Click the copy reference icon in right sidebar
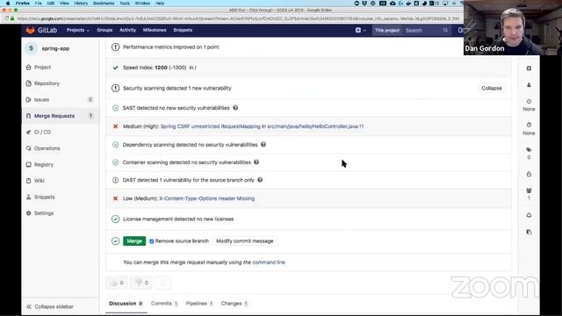This screenshot has height=316, width=562. (529, 232)
